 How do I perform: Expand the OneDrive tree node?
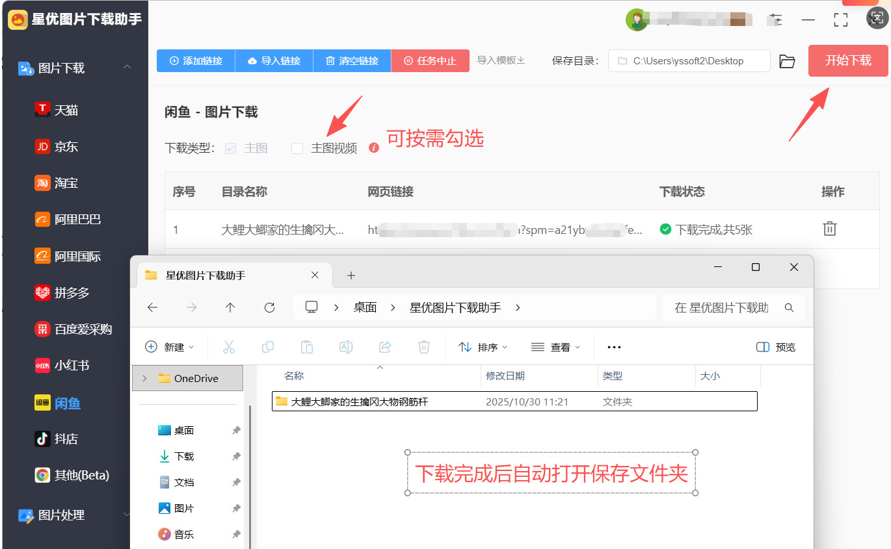pyautogui.click(x=144, y=378)
